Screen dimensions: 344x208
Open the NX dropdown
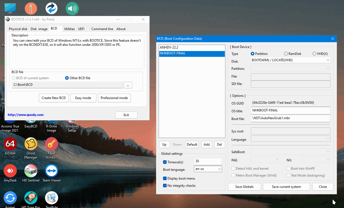316,159
